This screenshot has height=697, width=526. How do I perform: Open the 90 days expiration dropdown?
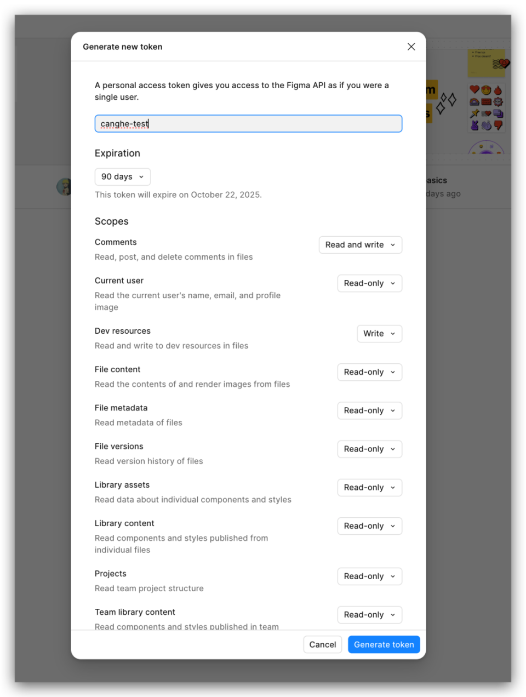pyautogui.click(x=122, y=176)
